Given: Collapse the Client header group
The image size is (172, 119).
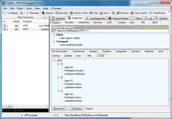Looking at the screenshot, I should coord(54,35).
